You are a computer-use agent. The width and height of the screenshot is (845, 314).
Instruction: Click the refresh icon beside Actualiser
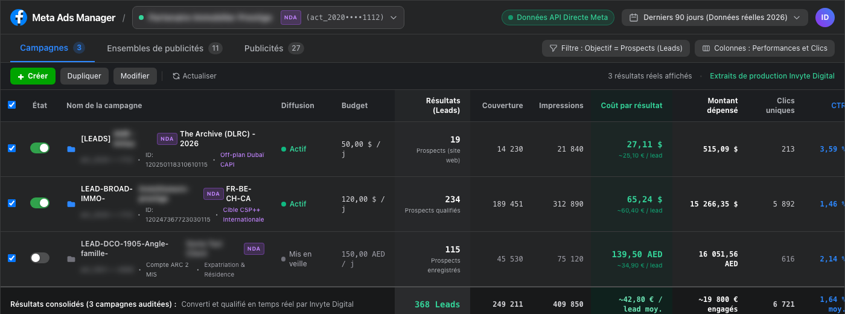(176, 76)
